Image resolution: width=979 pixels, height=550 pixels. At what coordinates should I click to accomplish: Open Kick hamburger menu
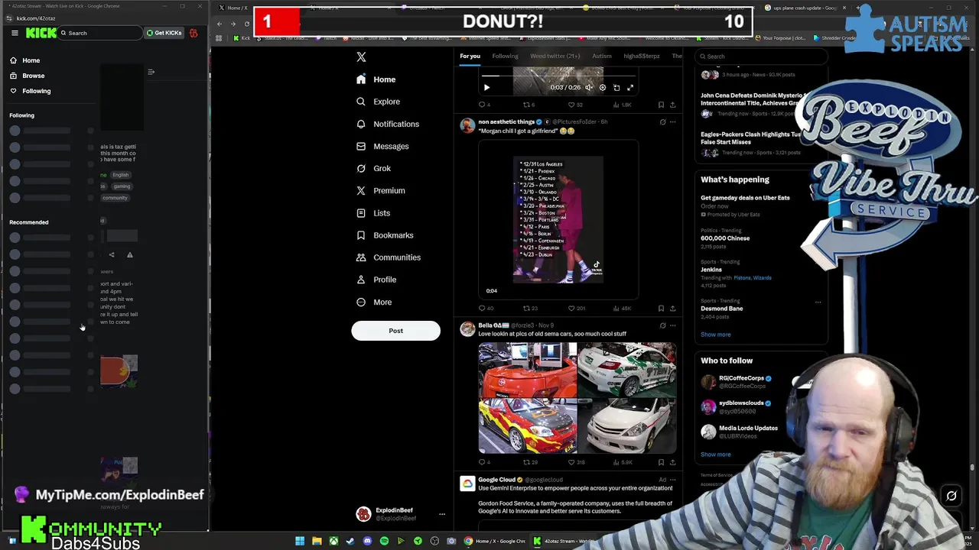click(15, 33)
